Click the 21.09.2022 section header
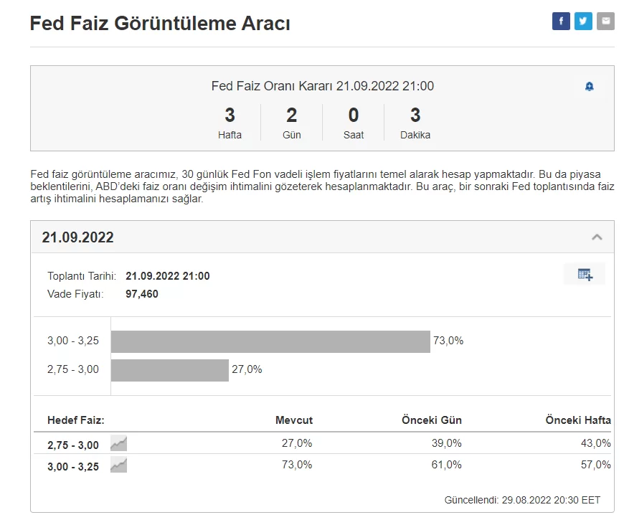Screen dimensions: 624x525 tap(77, 237)
